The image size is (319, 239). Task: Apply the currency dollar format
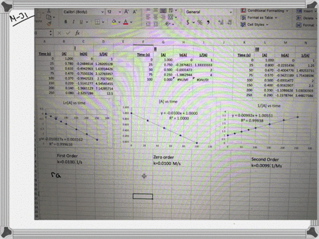tap(188, 22)
